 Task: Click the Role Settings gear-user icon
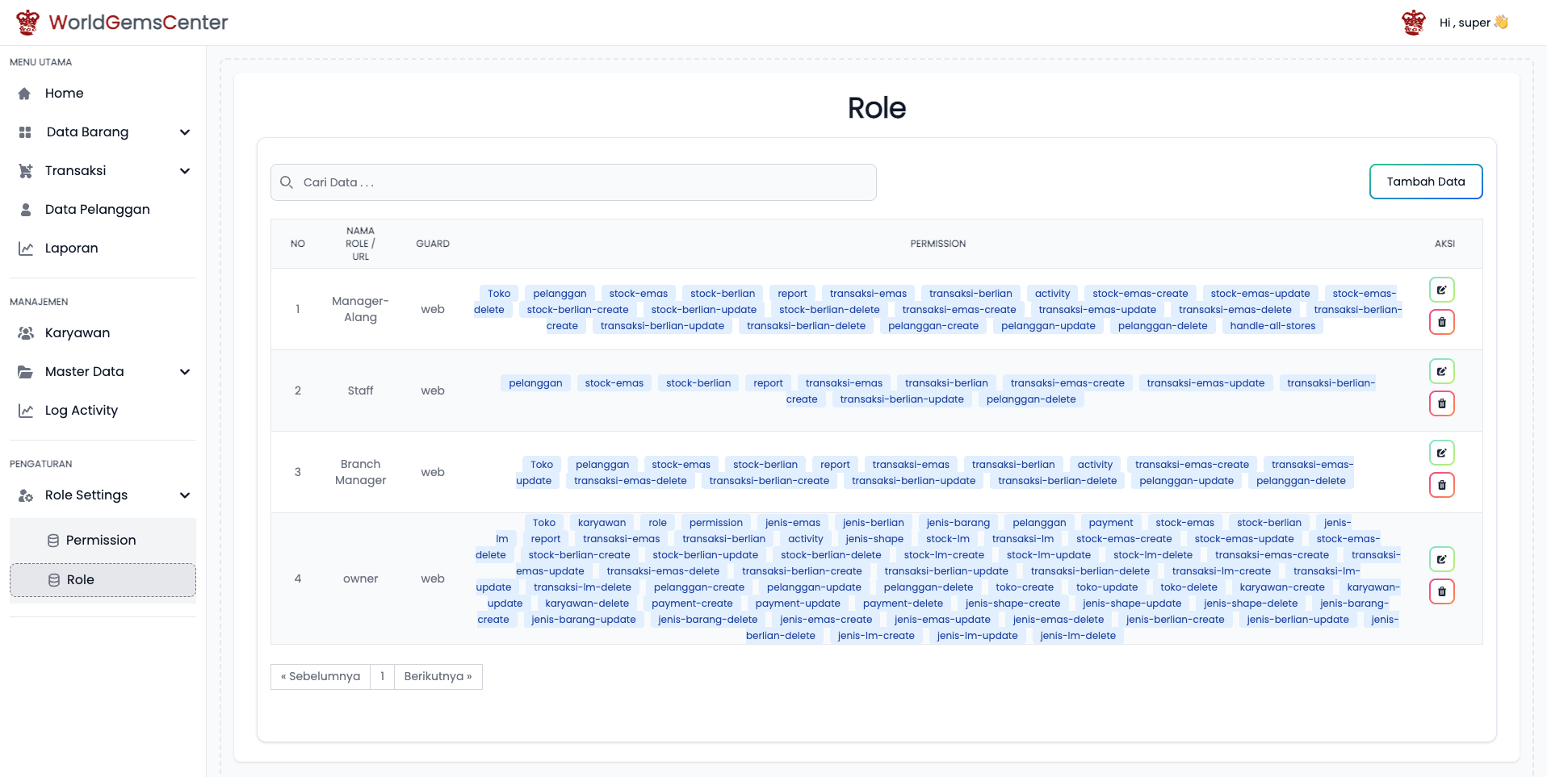(26, 495)
